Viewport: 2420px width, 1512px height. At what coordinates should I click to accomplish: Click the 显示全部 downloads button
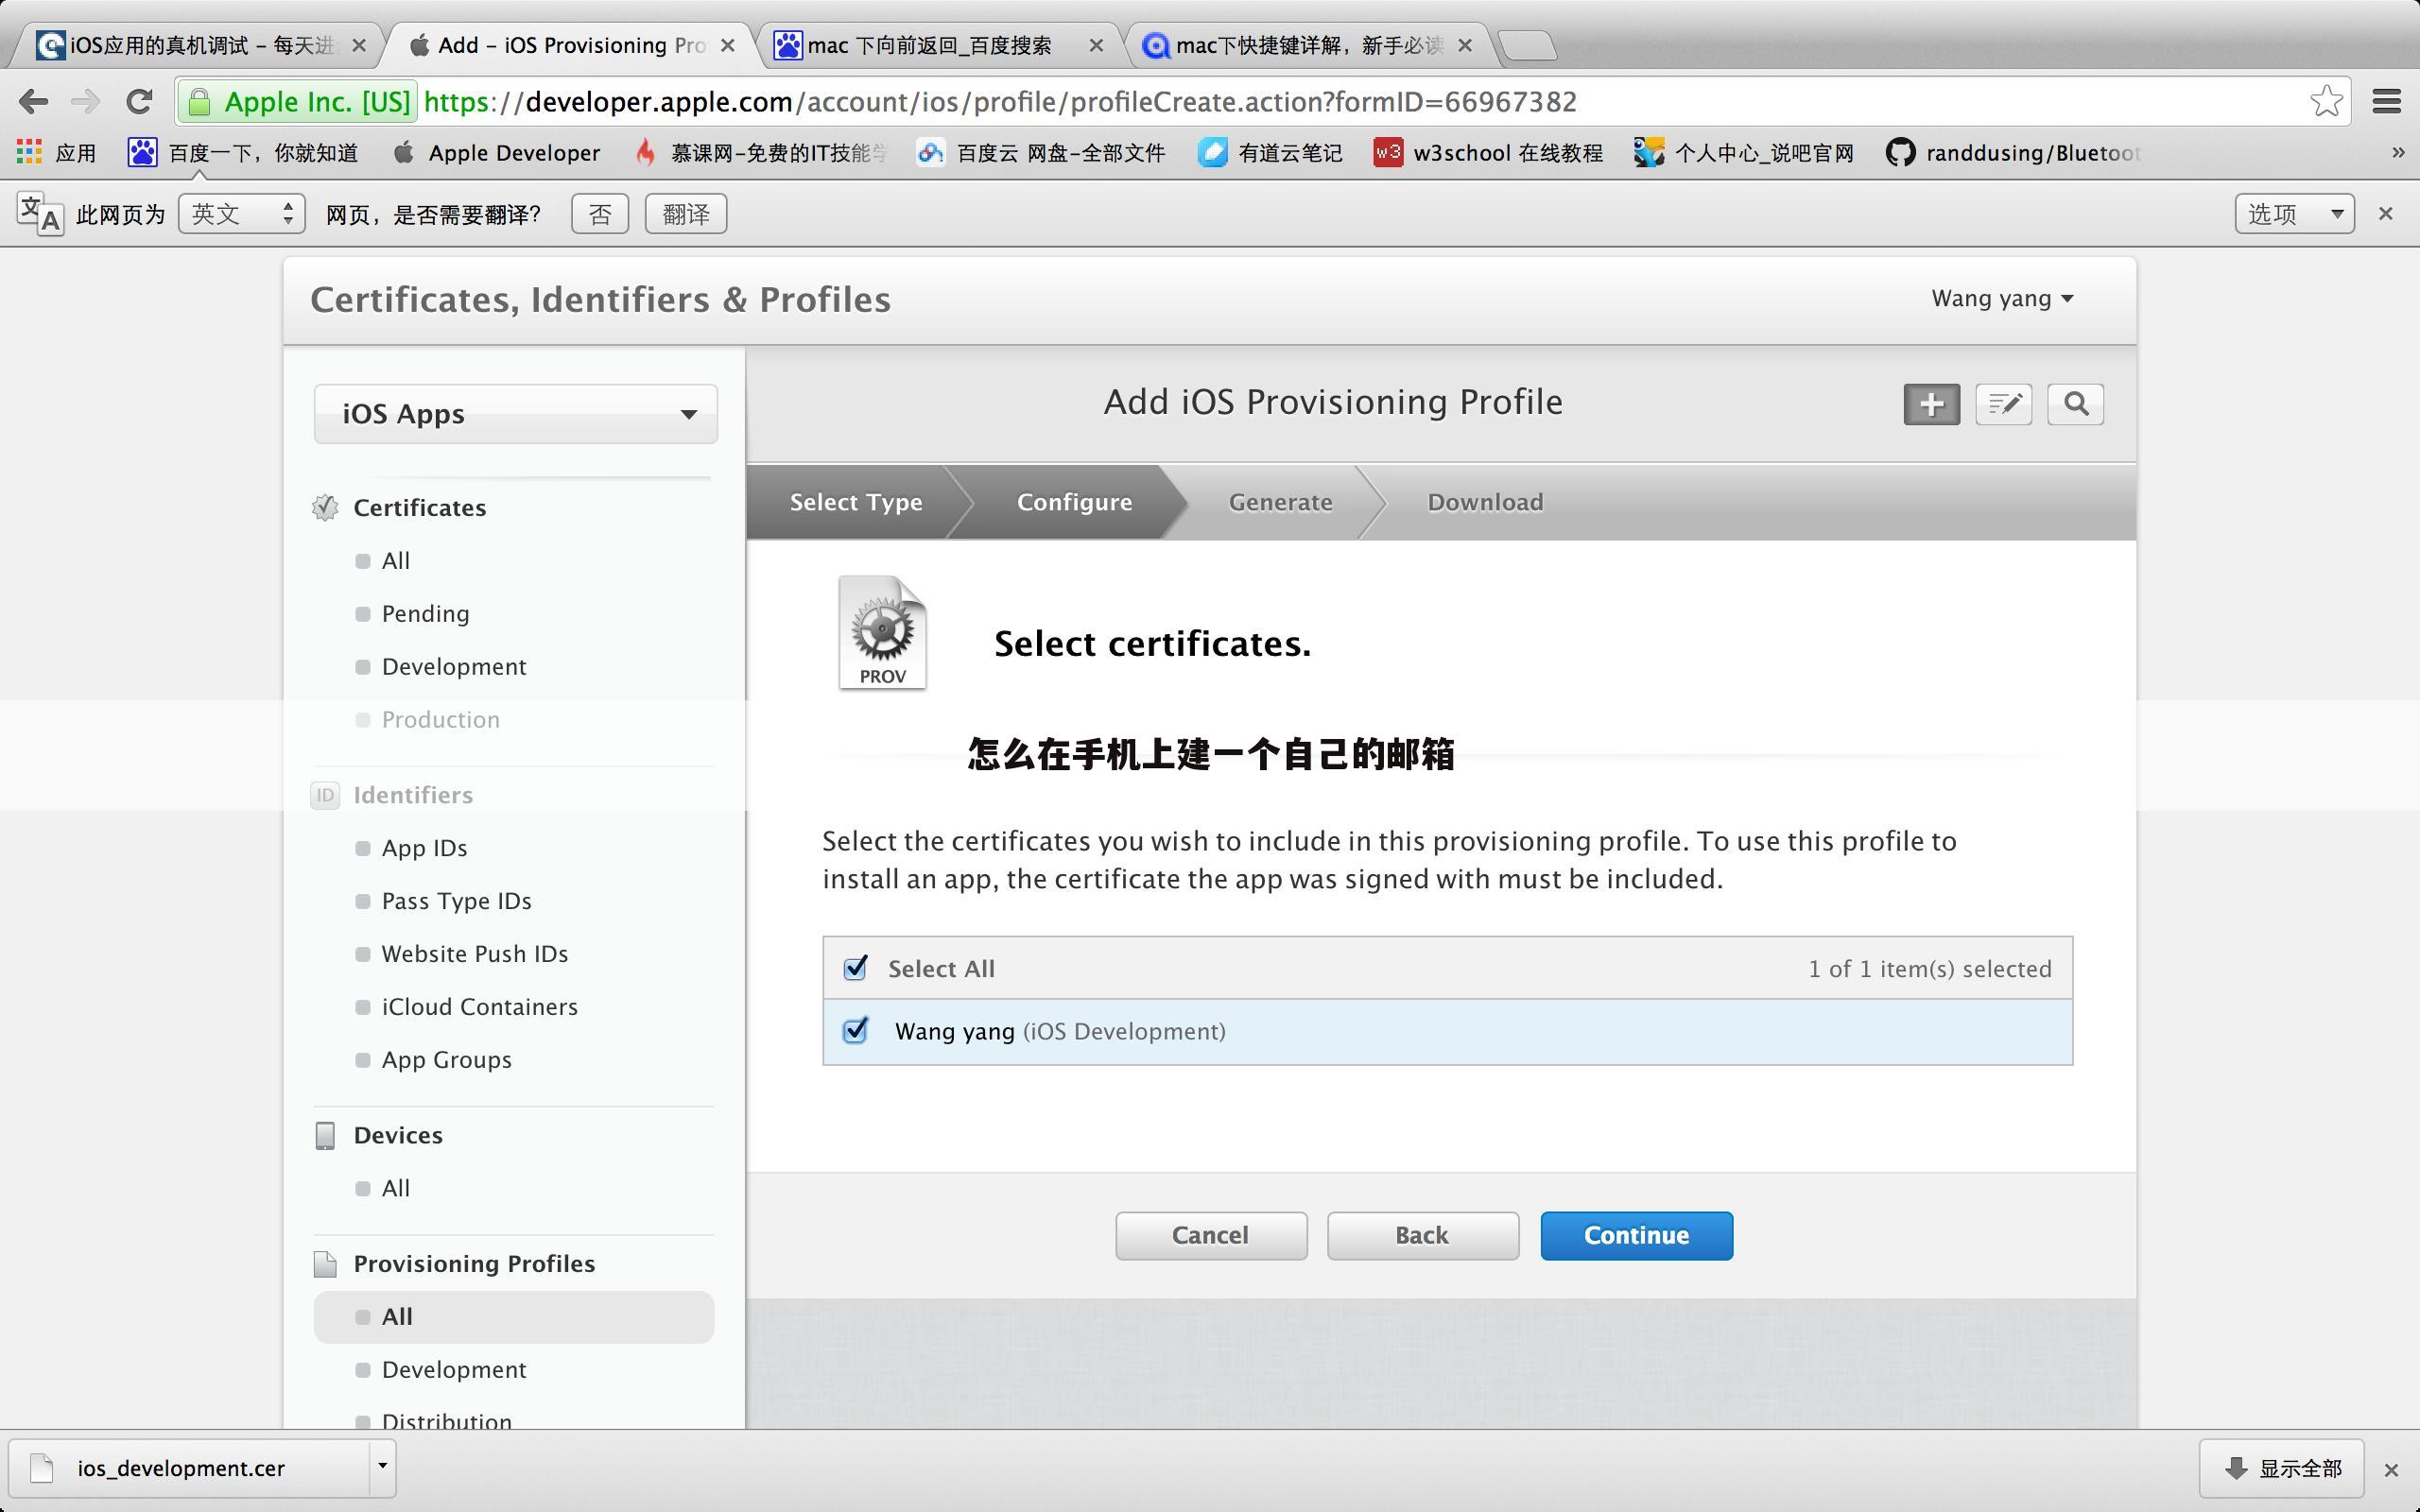(x=2281, y=1468)
